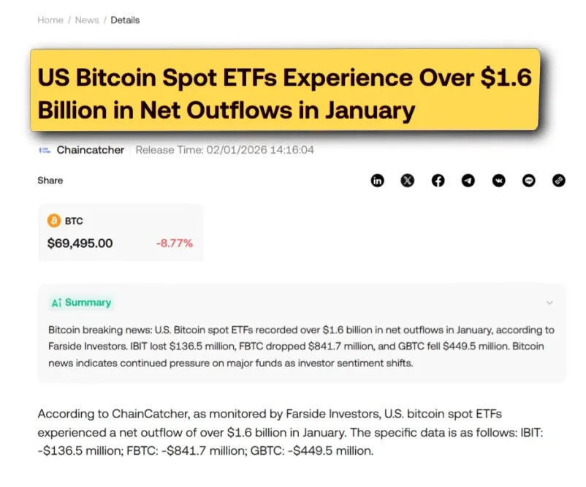Share the article on LinkedIn
The image size is (586, 487).
coord(377,181)
